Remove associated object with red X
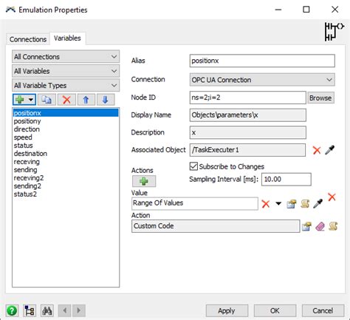Screen dimensions: 350x320 pyautogui.click(x=317, y=150)
